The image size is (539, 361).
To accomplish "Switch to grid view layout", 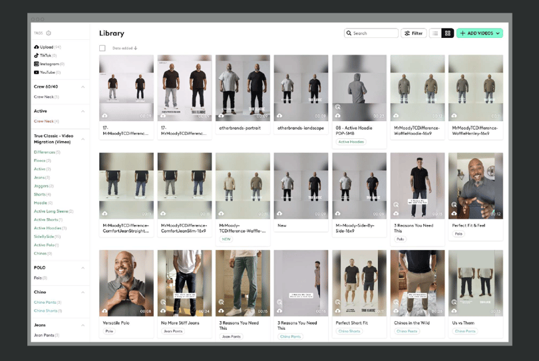I will (x=448, y=33).
